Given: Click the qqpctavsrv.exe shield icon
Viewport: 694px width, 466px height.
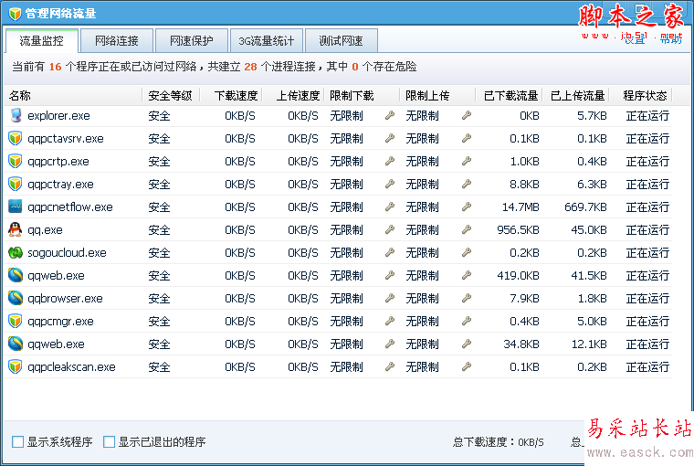Looking at the screenshot, I should (x=15, y=138).
